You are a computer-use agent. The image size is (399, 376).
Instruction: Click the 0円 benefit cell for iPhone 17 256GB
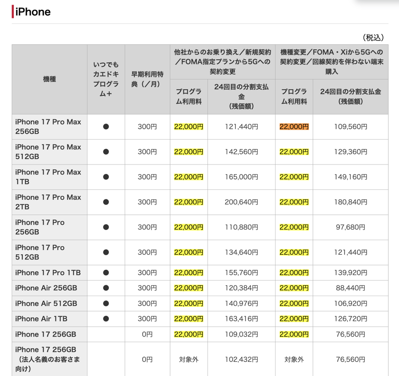(x=147, y=334)
